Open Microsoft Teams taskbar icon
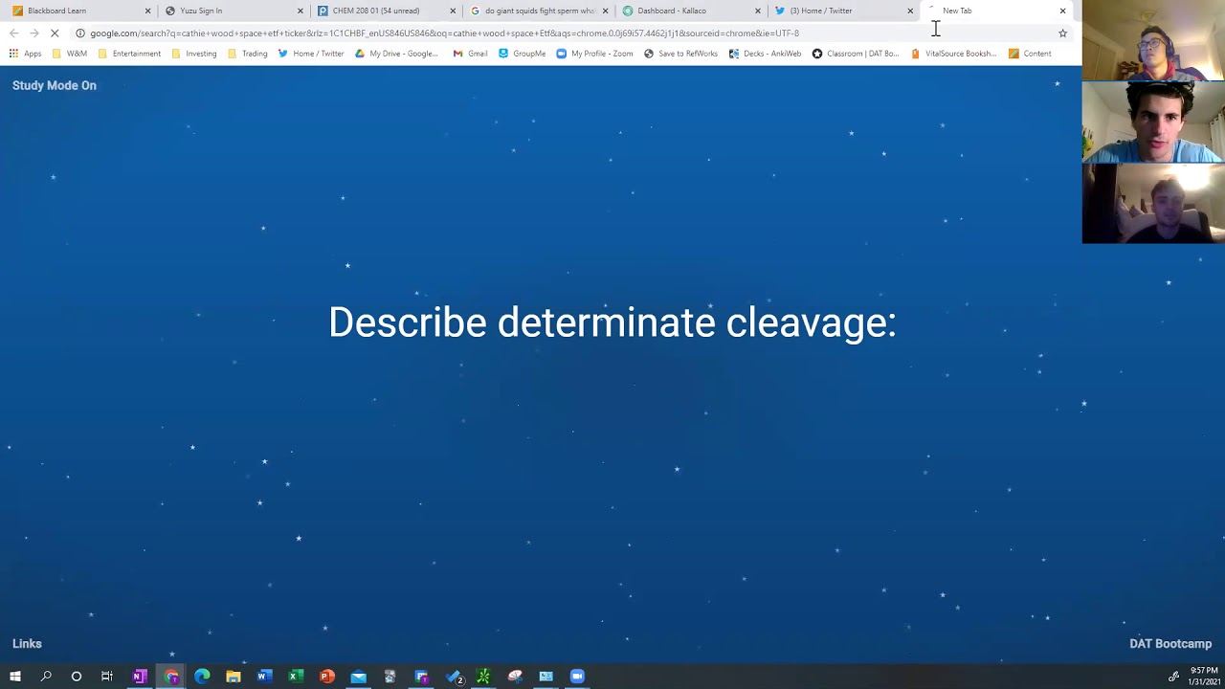 click(421, 677)
